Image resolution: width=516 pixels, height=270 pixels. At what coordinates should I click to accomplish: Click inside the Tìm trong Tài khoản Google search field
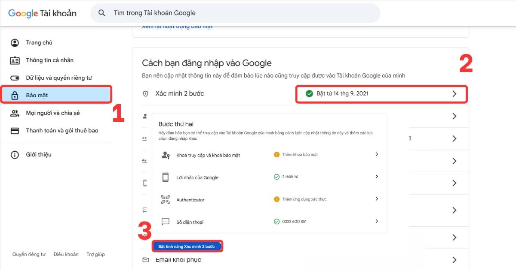click(x=234, y=13)
